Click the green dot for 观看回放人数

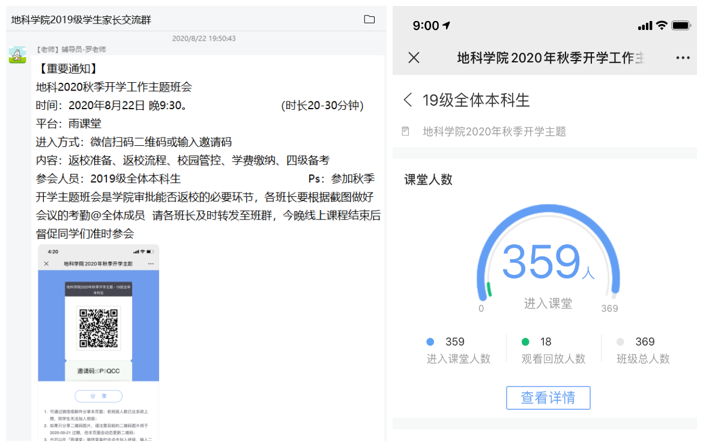point(525,342)
